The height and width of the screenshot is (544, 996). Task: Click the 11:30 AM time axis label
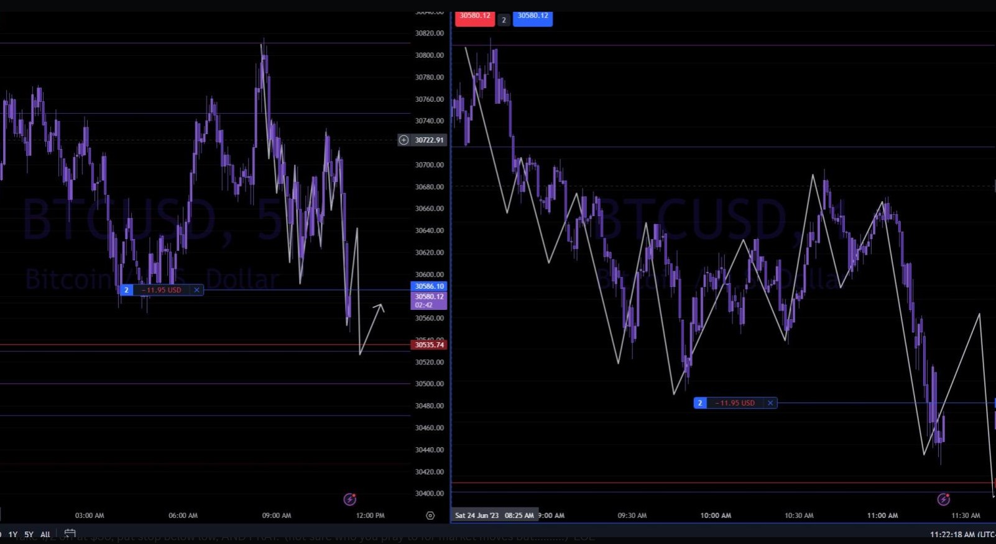click(x=966, y=515)
